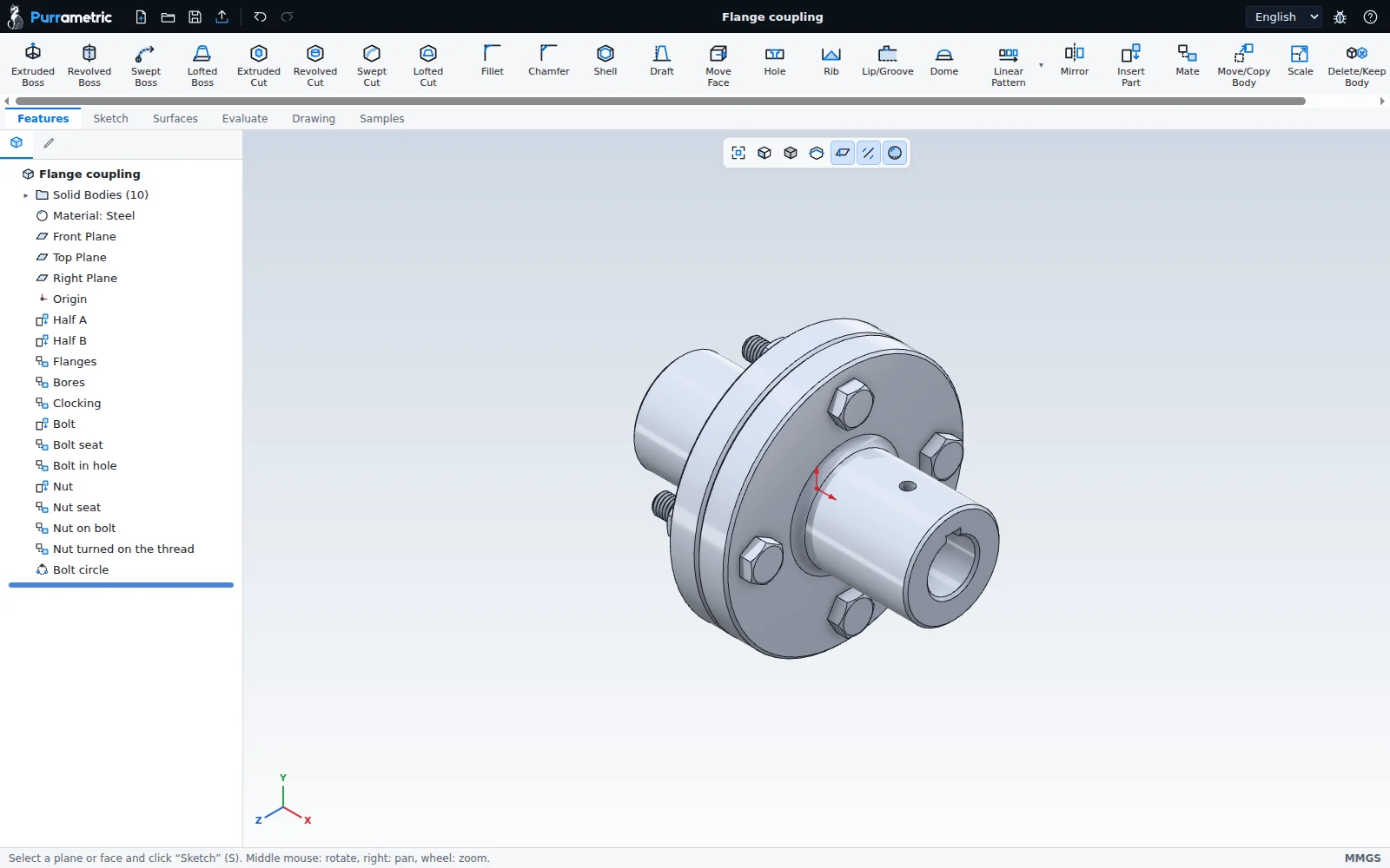Switch to the Sketch tab
This screenshot has height=868, width=1390.
tap(110, 118)
